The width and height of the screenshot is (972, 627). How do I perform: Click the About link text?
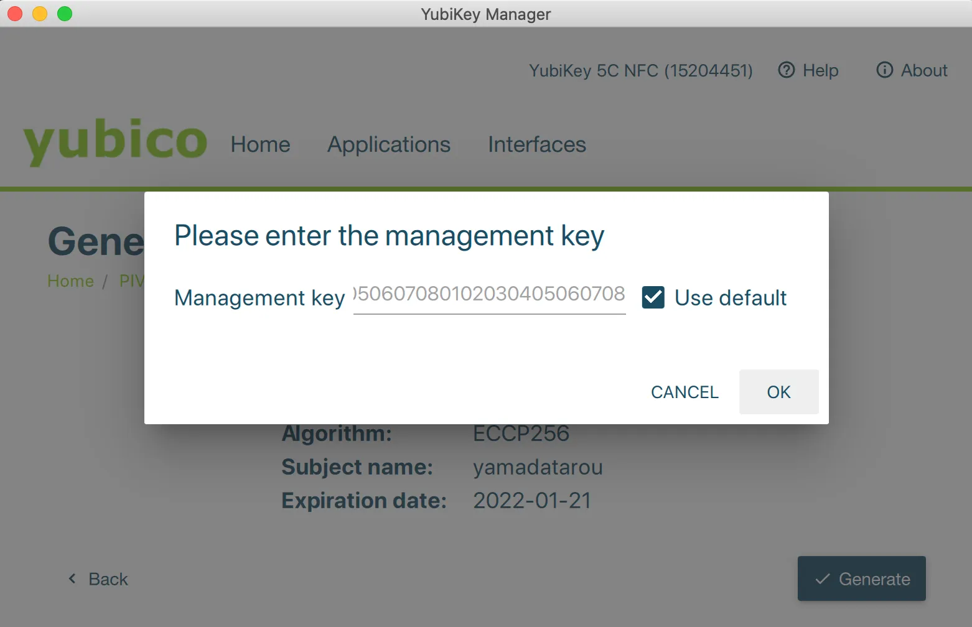(x=924, y=70)
